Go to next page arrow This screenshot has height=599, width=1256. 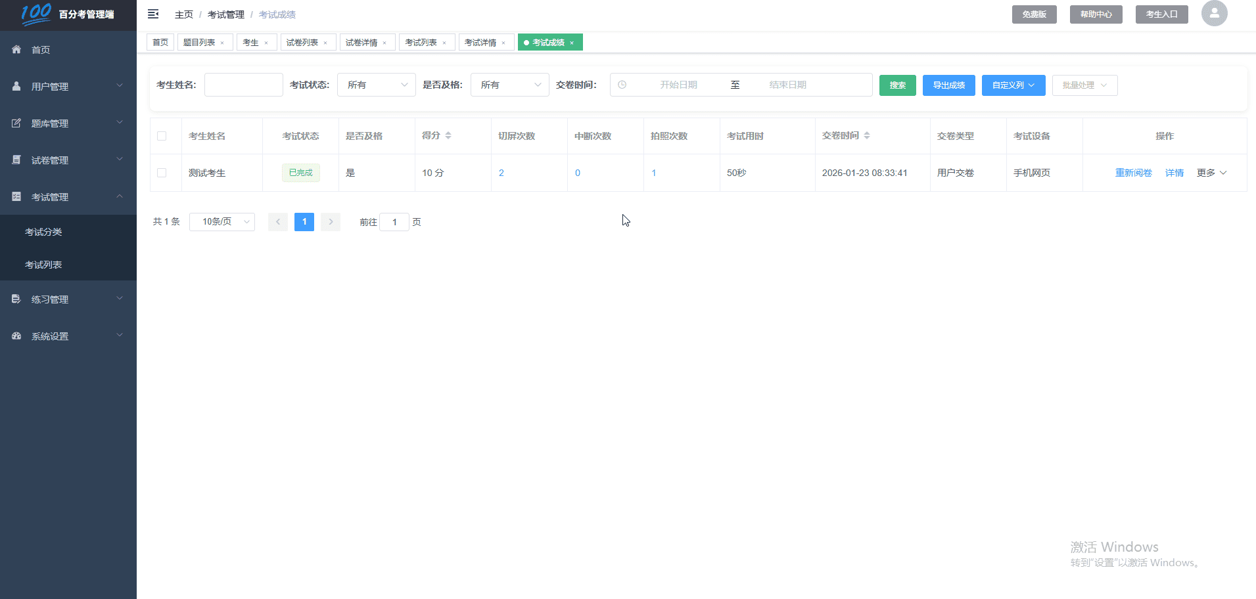tap(331, 222)
